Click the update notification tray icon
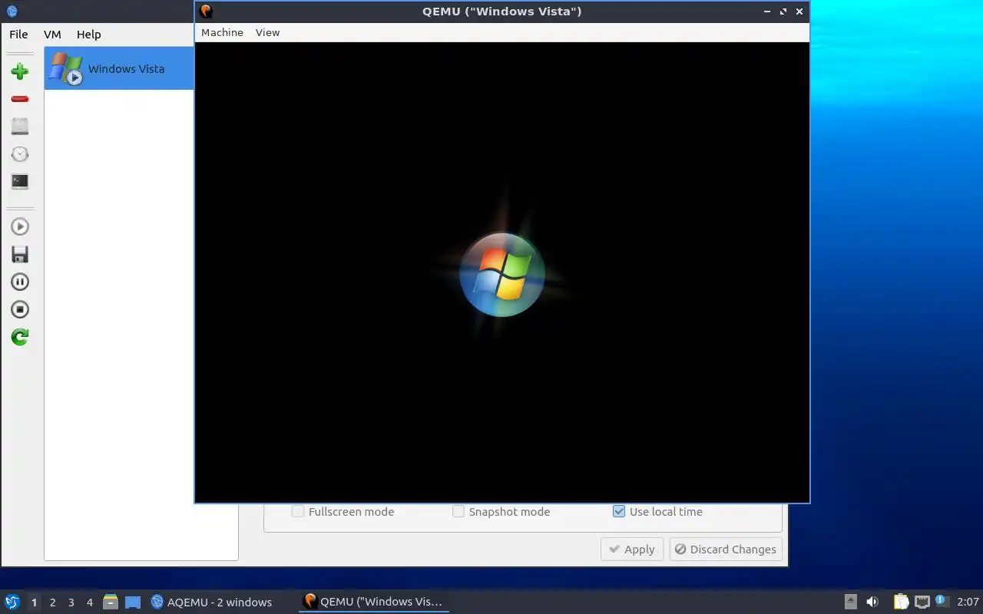 [942, 601]
